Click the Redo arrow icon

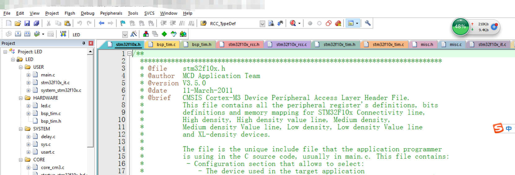coord(89,23)
